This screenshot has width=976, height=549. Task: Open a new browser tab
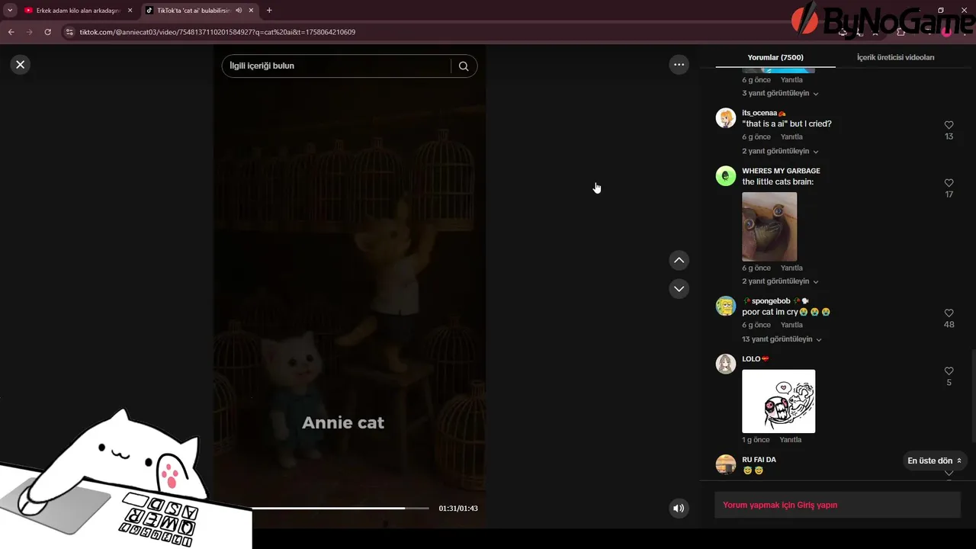[269, 11]
